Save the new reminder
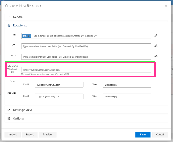Screen dimensions: 173x142 pyautogui.click(x=143, y=135)
